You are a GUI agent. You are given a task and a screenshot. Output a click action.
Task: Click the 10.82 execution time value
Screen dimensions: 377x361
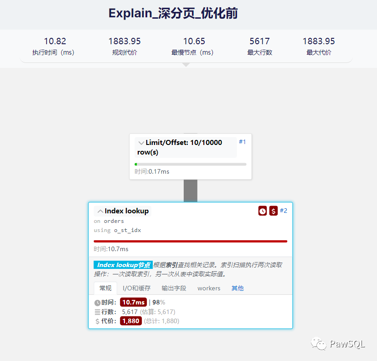[x=55, y=41]
